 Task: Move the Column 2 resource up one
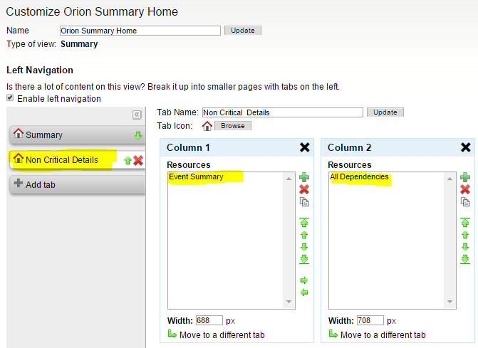pos(465,235)
